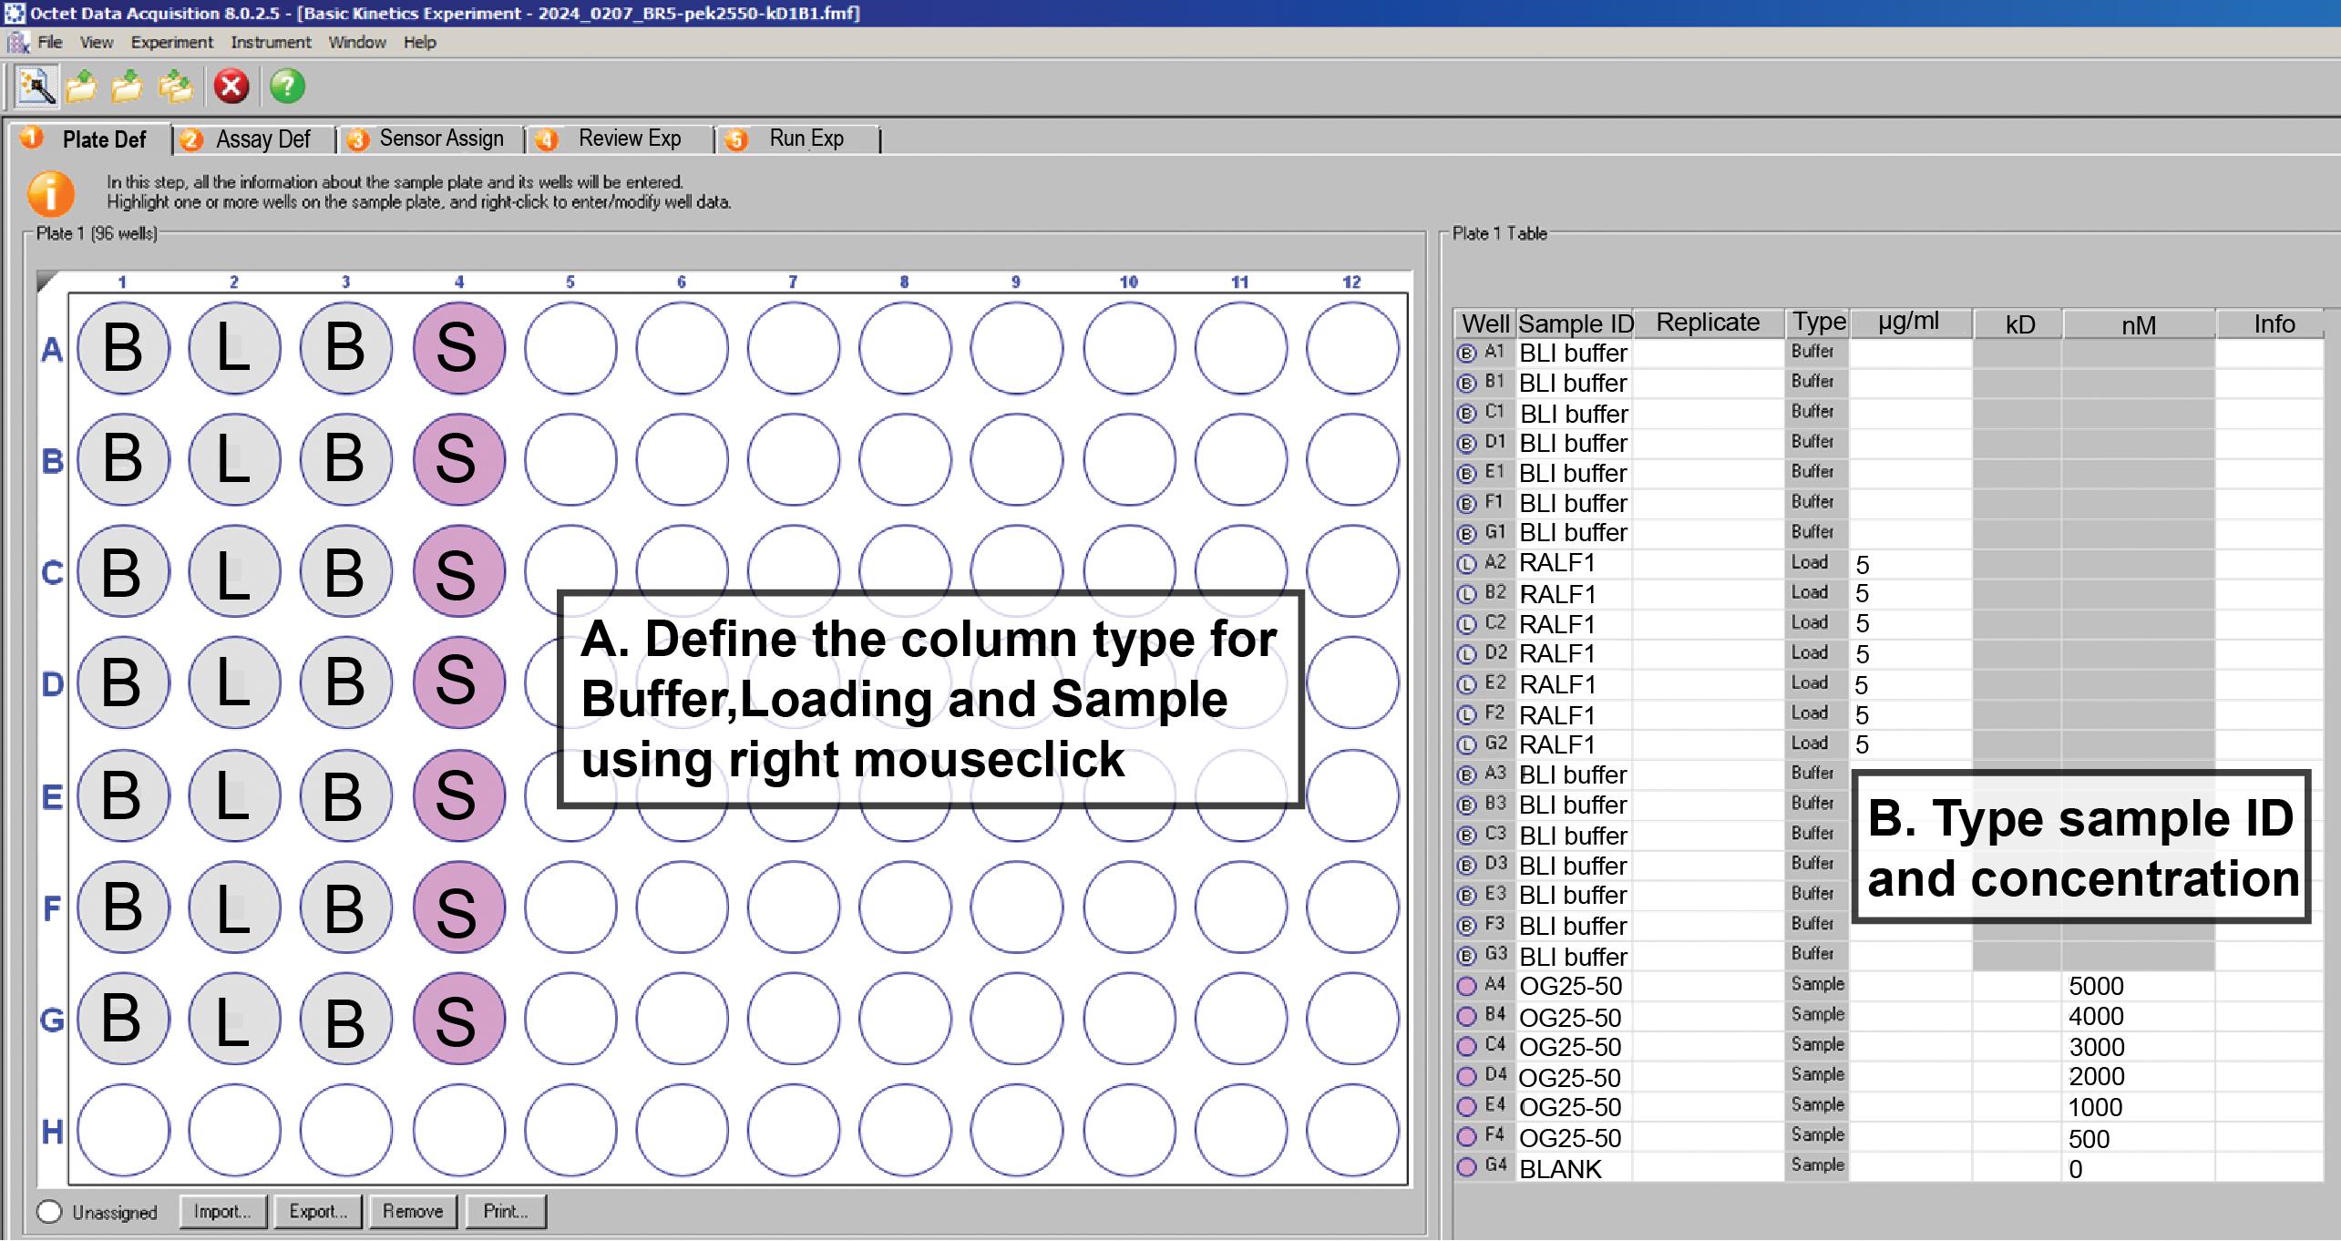Select empty well A12 on the plate map
The image size is (2341, 1241).
pos(1352,348)
